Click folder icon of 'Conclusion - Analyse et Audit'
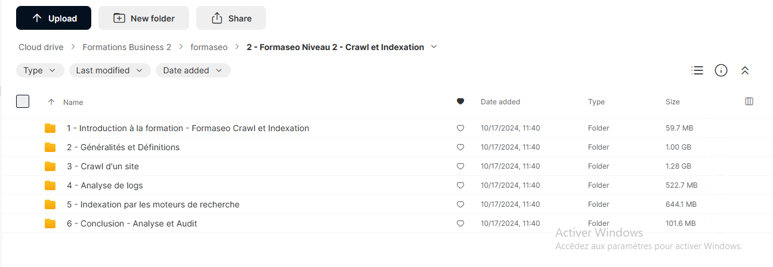The width and height of the screenshot is (773, 267). pos(50,223)
